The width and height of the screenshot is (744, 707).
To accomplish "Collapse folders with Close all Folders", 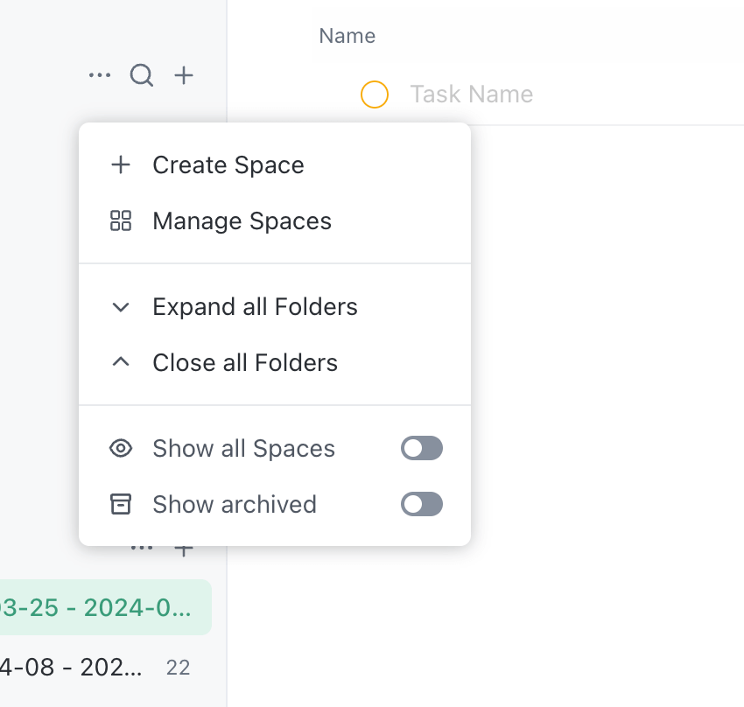I will pyautogui.click(x=245, y=363).
